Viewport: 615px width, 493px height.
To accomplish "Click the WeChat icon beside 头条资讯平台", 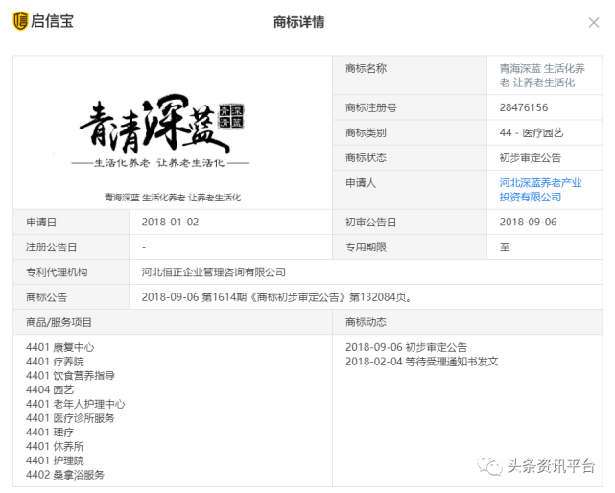I will click(491, 466).
